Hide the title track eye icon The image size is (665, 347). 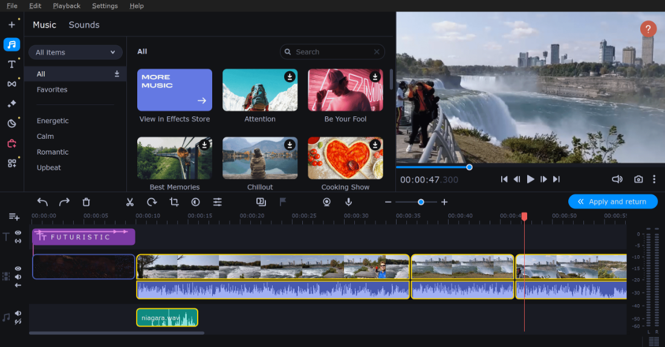(x=18, y=233)
